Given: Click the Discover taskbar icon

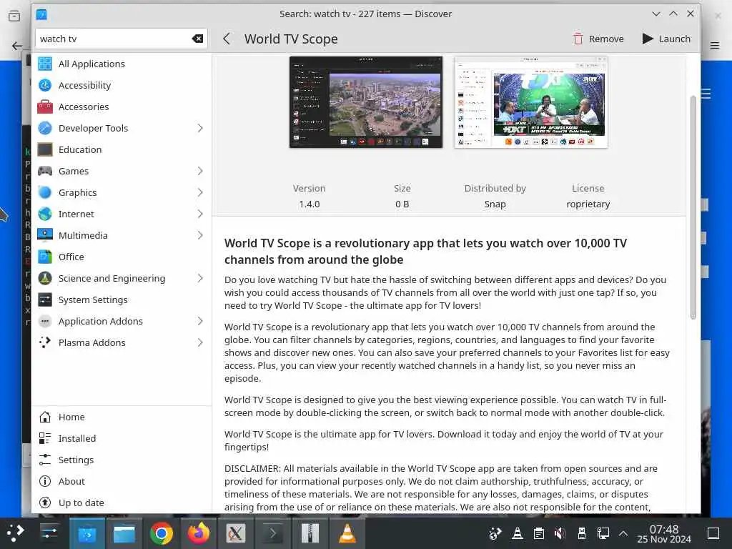Looking at the screenshot, I should point(87,533).
